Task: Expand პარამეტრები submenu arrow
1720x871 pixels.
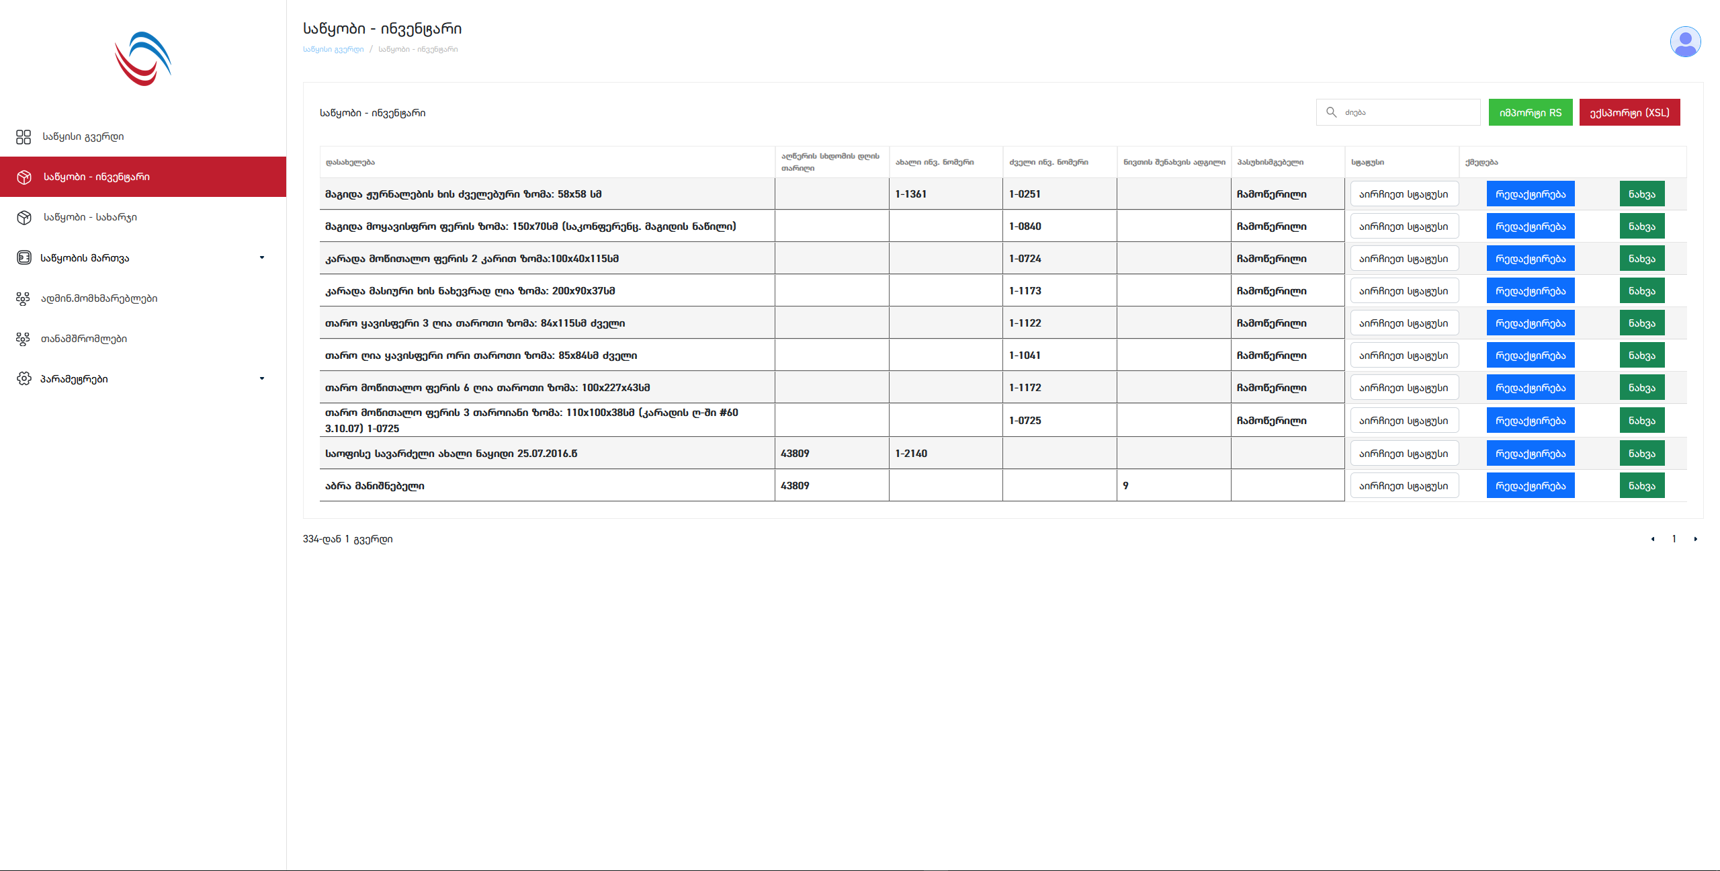Action: click(262, 378)
